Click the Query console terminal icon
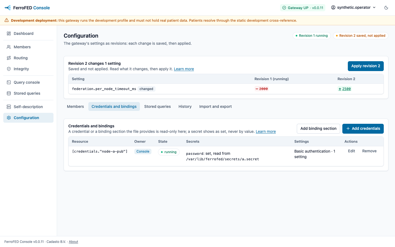395x247 pixels. click(9, 82)
